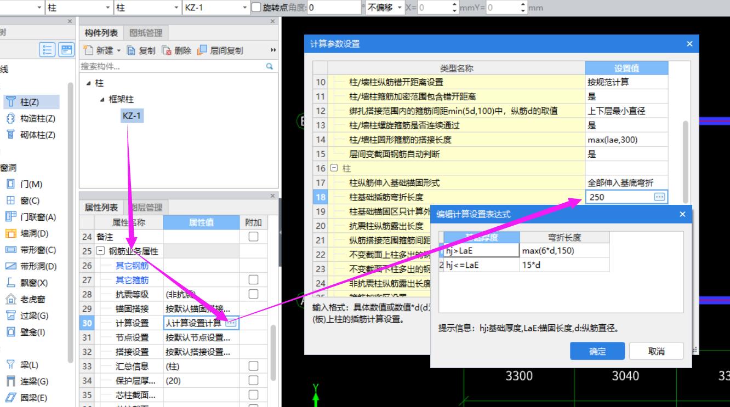This screenshot has height=407, width=730.
Task: Select the 墙洞(D) tool icon
Action: point(11,233)
